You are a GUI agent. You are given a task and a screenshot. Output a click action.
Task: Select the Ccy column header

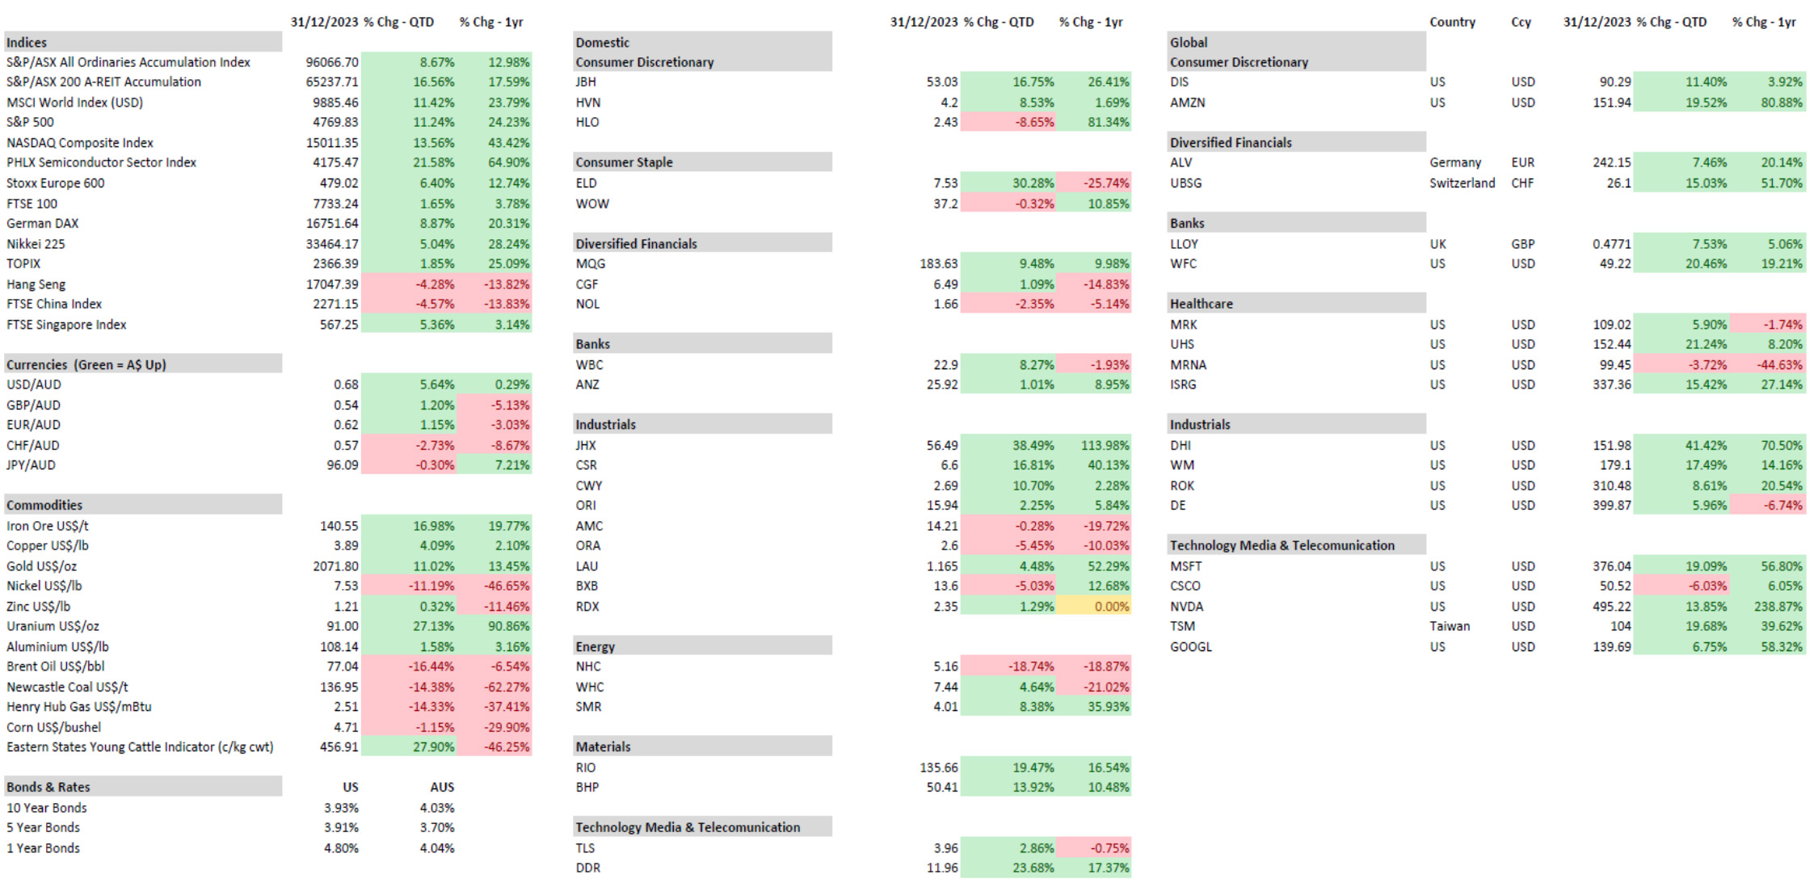click(1521, 23)
